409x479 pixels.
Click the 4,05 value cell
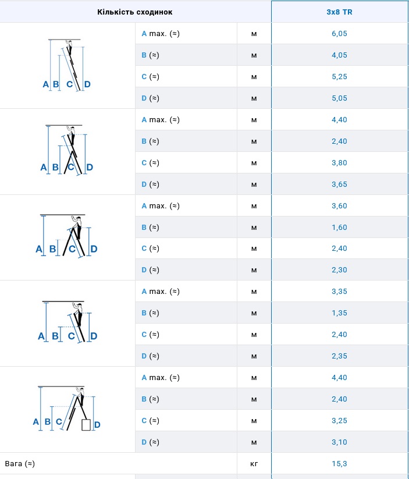[340, 55]
